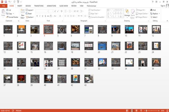Convert to SmartArt graphic
Screen dimensions: 169x112
[97, 17]
